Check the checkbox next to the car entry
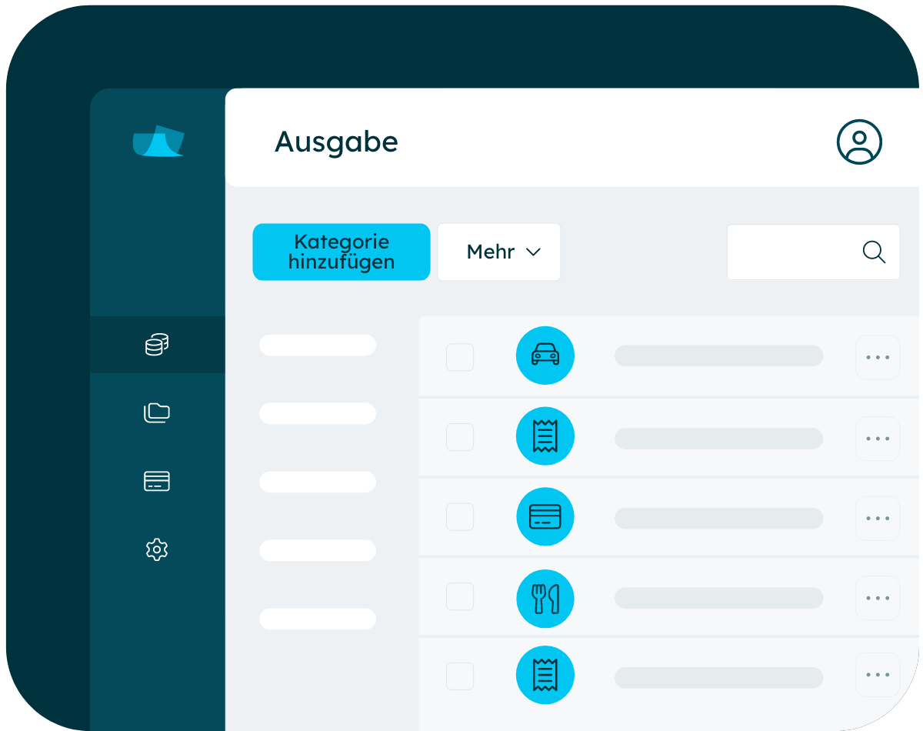The height and width of the screenshot is (731, 923). 459,355
